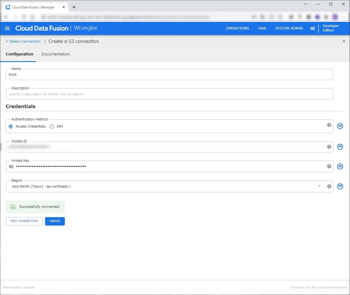
Task: Open the system settings gear icon
Action: point(312,28)
